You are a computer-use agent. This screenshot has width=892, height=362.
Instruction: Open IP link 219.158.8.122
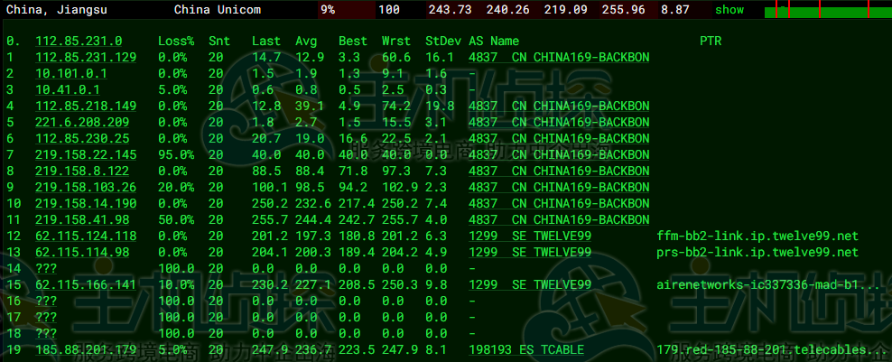point(82,172)
